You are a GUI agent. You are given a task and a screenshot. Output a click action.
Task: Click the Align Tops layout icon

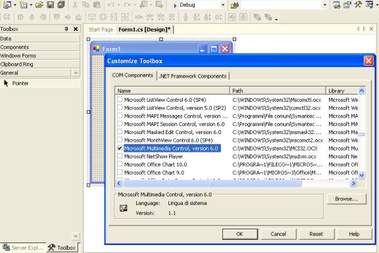click(x=57, y=17)
